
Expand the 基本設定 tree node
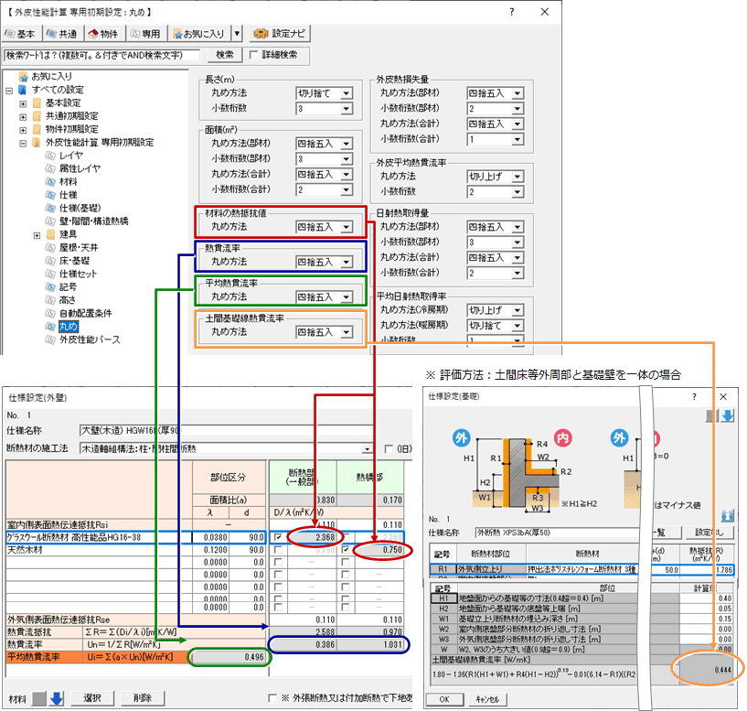[x=23, y=103]
